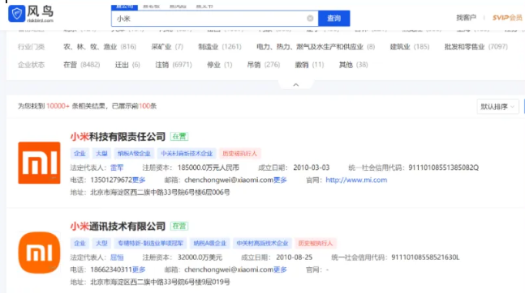525x293 pixels.
Task: Click 历史被执行人 tag under 小米科技有限责任公司
Action: click(239, 153)
